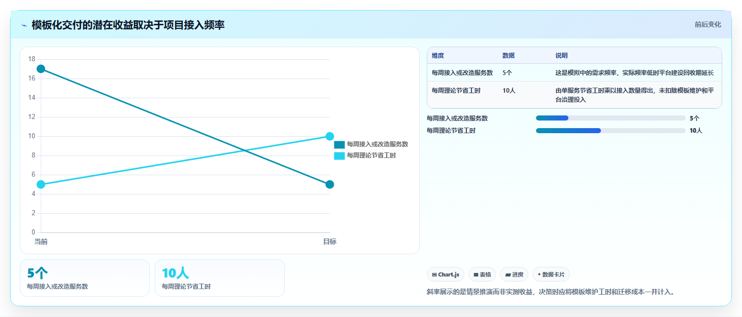The width and height of the screenshot is (742, 317).
Task: Click the 当前 x-axis label
Action: [x=41, y=242]
